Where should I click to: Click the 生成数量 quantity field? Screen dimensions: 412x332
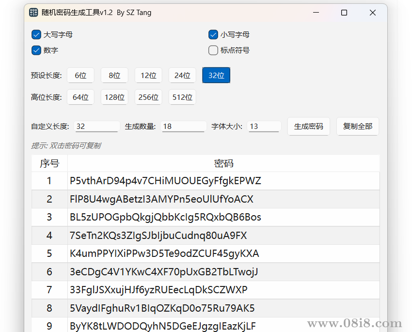coord(183,126)
